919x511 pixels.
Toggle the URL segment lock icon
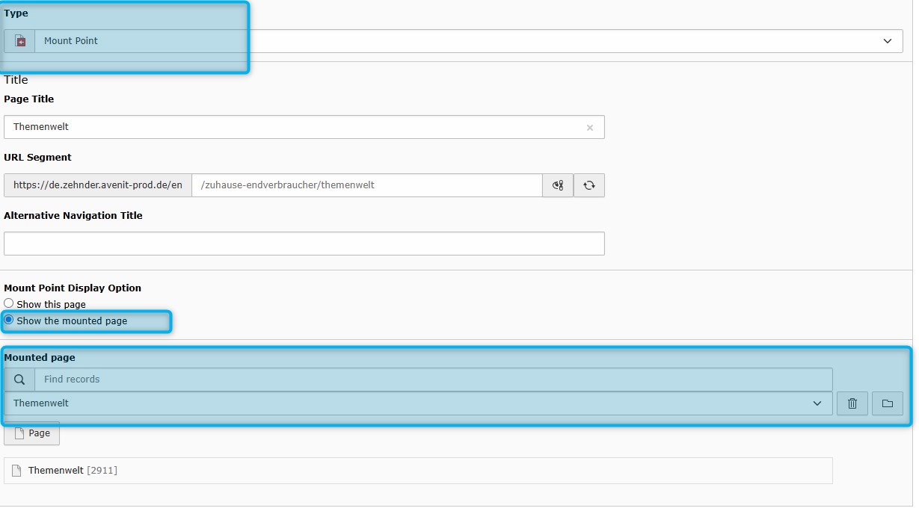pyautogui.click(x=558, y=185)
